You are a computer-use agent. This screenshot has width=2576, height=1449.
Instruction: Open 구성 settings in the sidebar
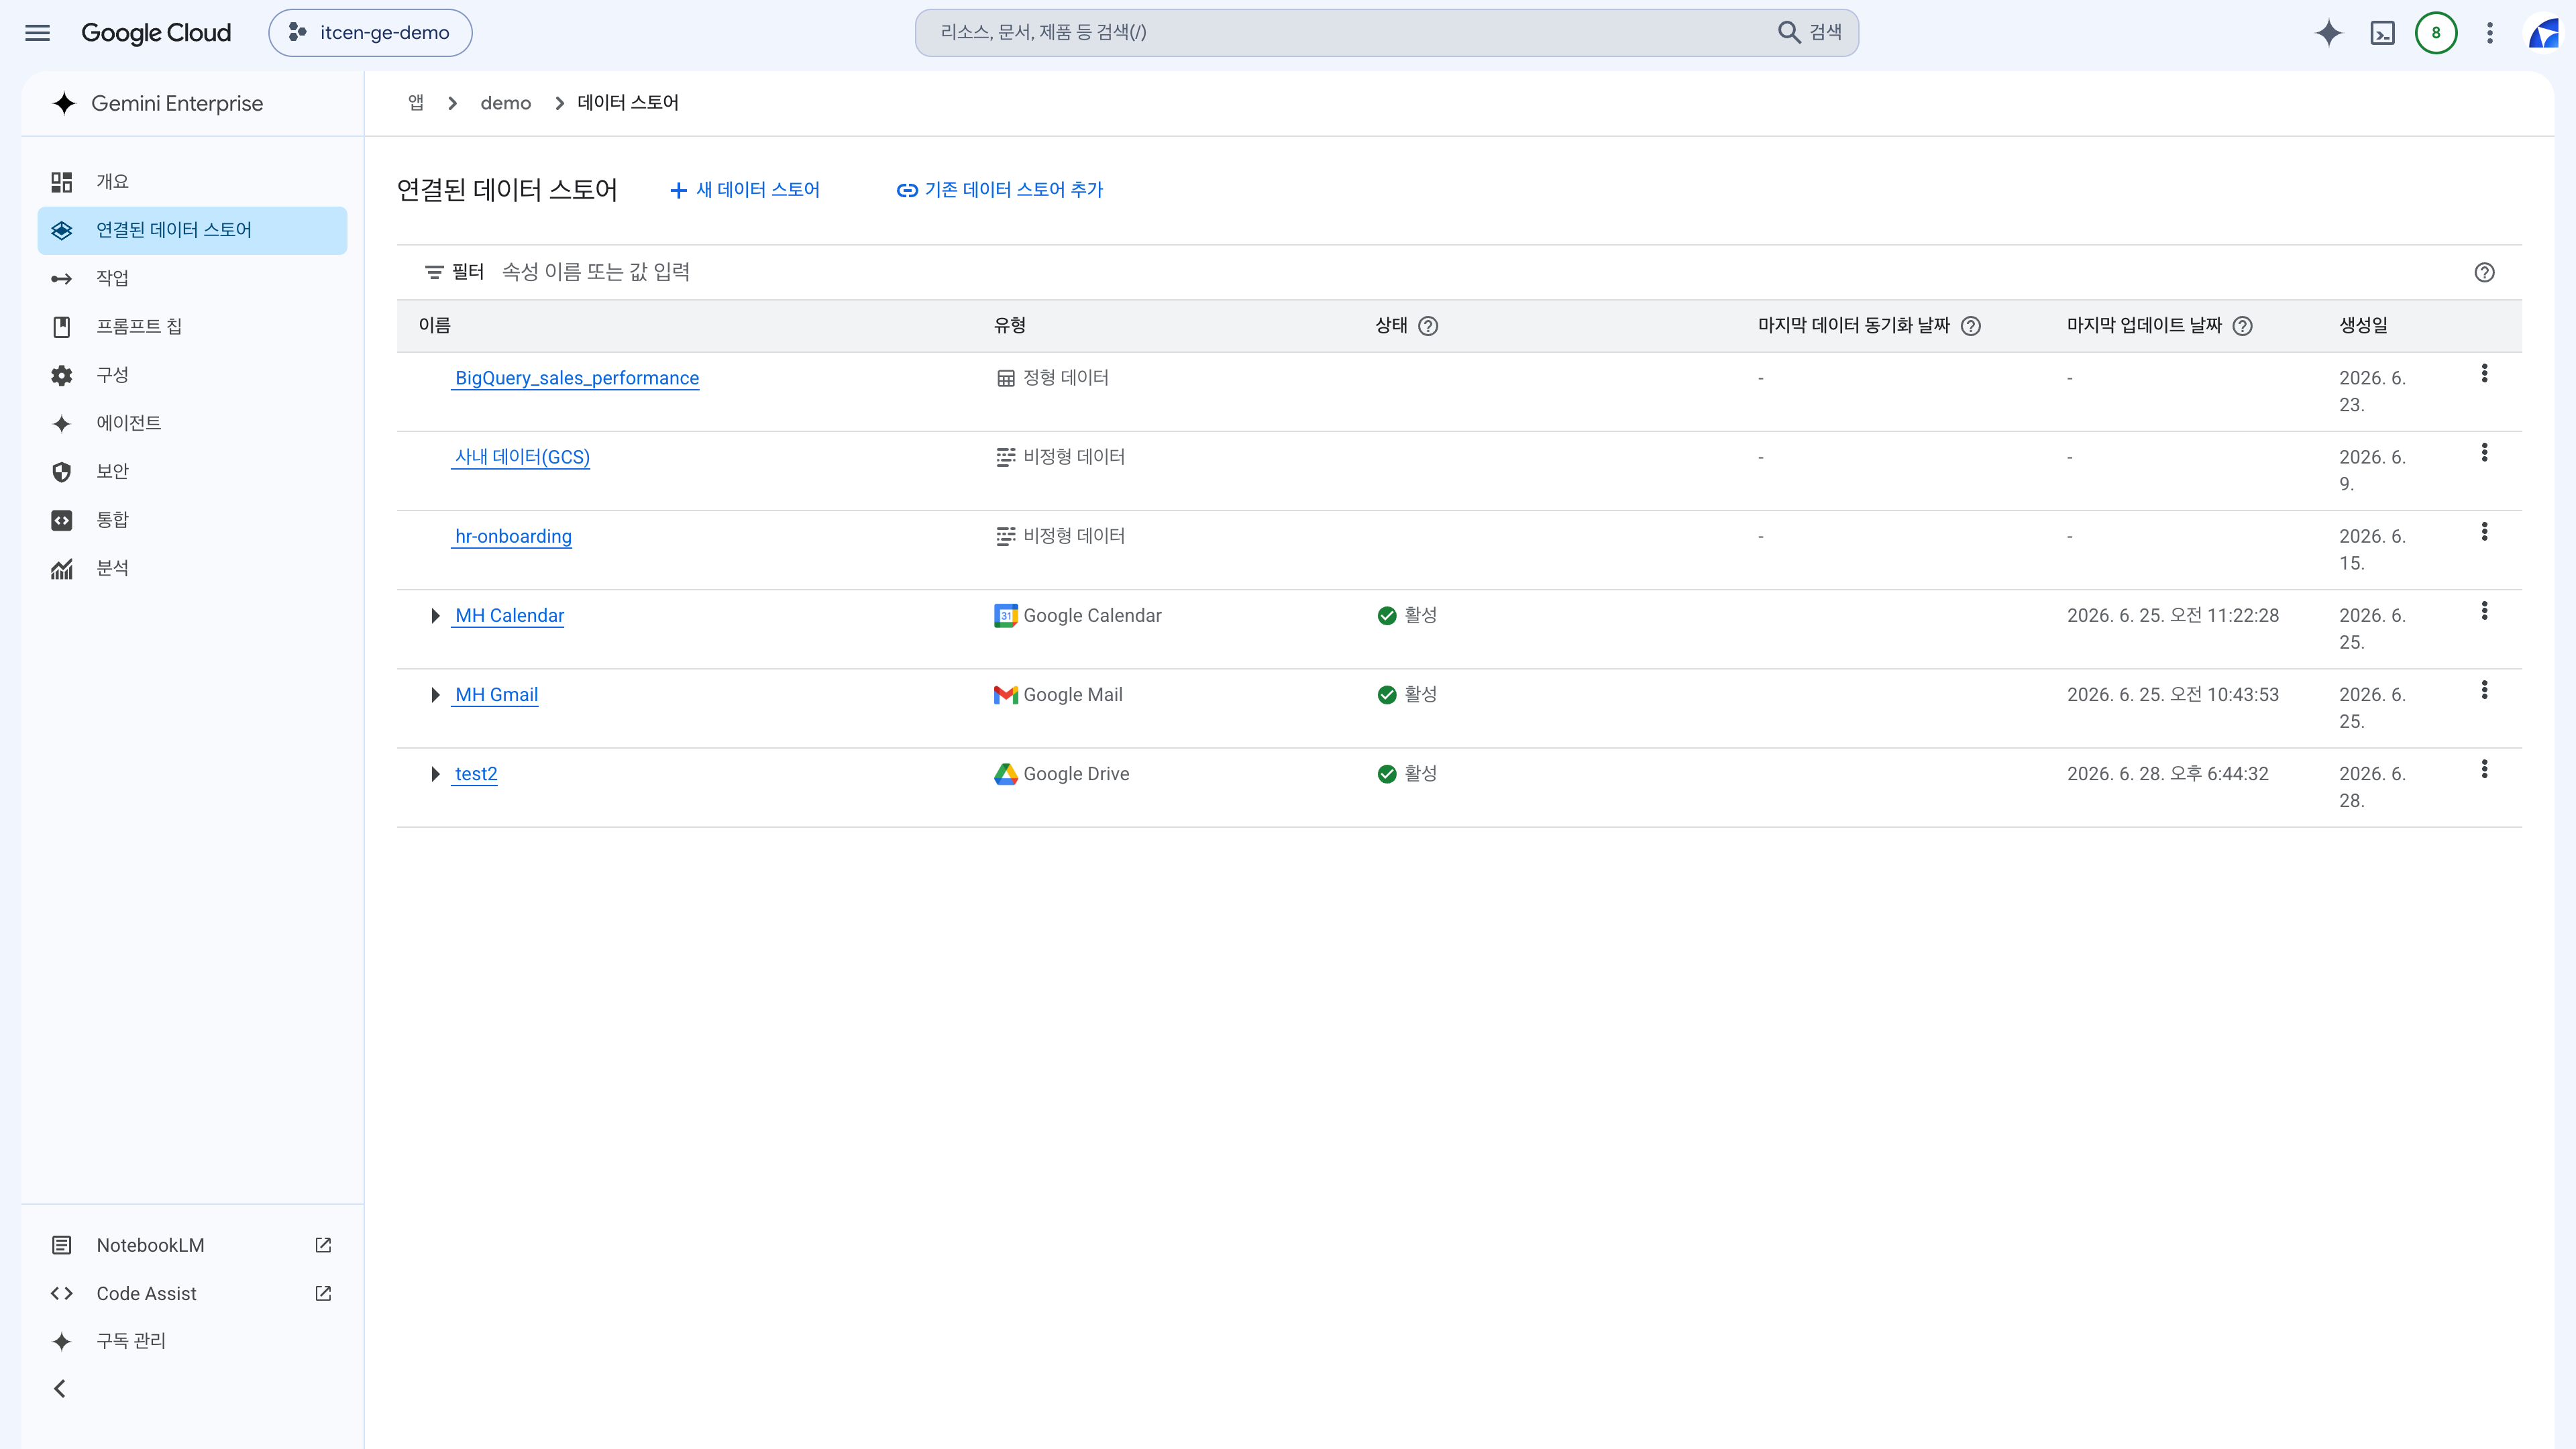pyautogui.click(x=192, y=375)
